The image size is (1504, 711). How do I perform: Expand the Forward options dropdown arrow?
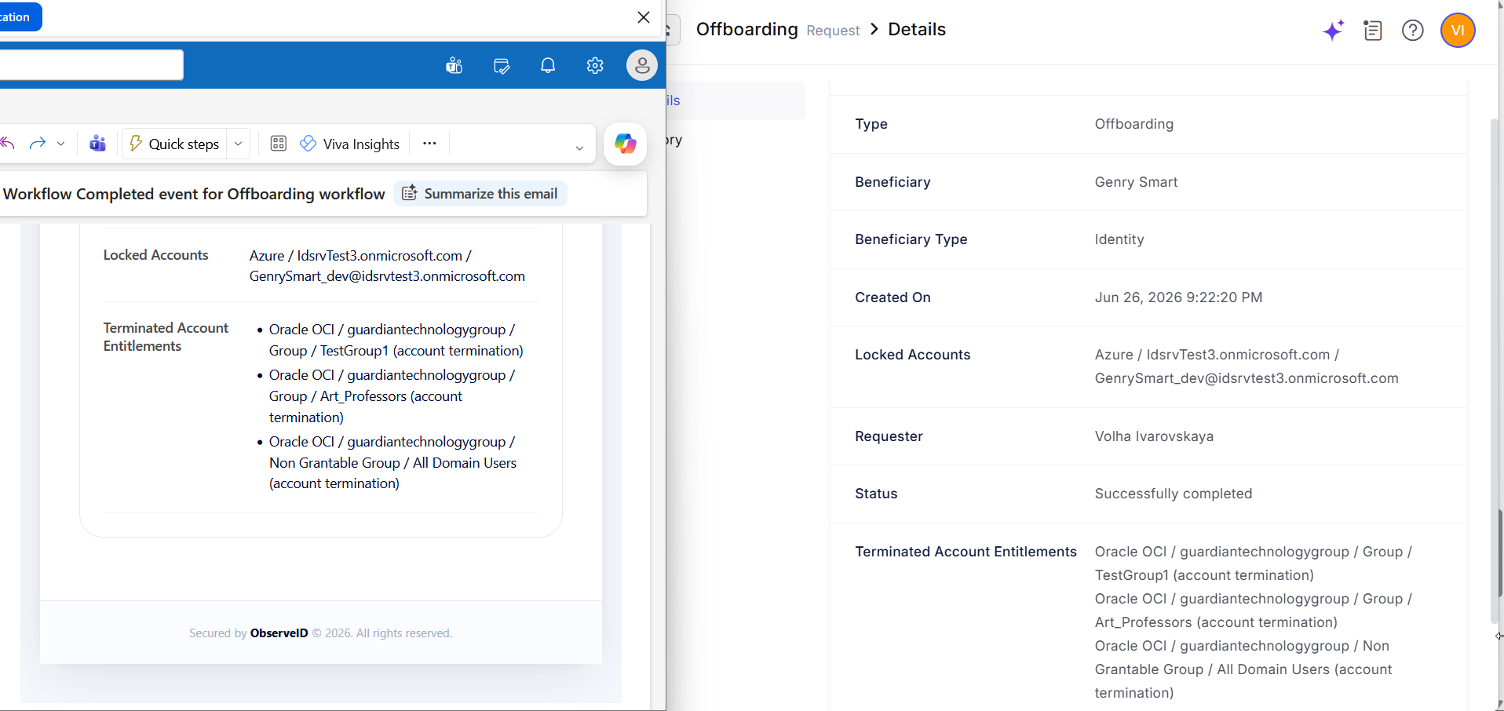click(x=60, y=144)
